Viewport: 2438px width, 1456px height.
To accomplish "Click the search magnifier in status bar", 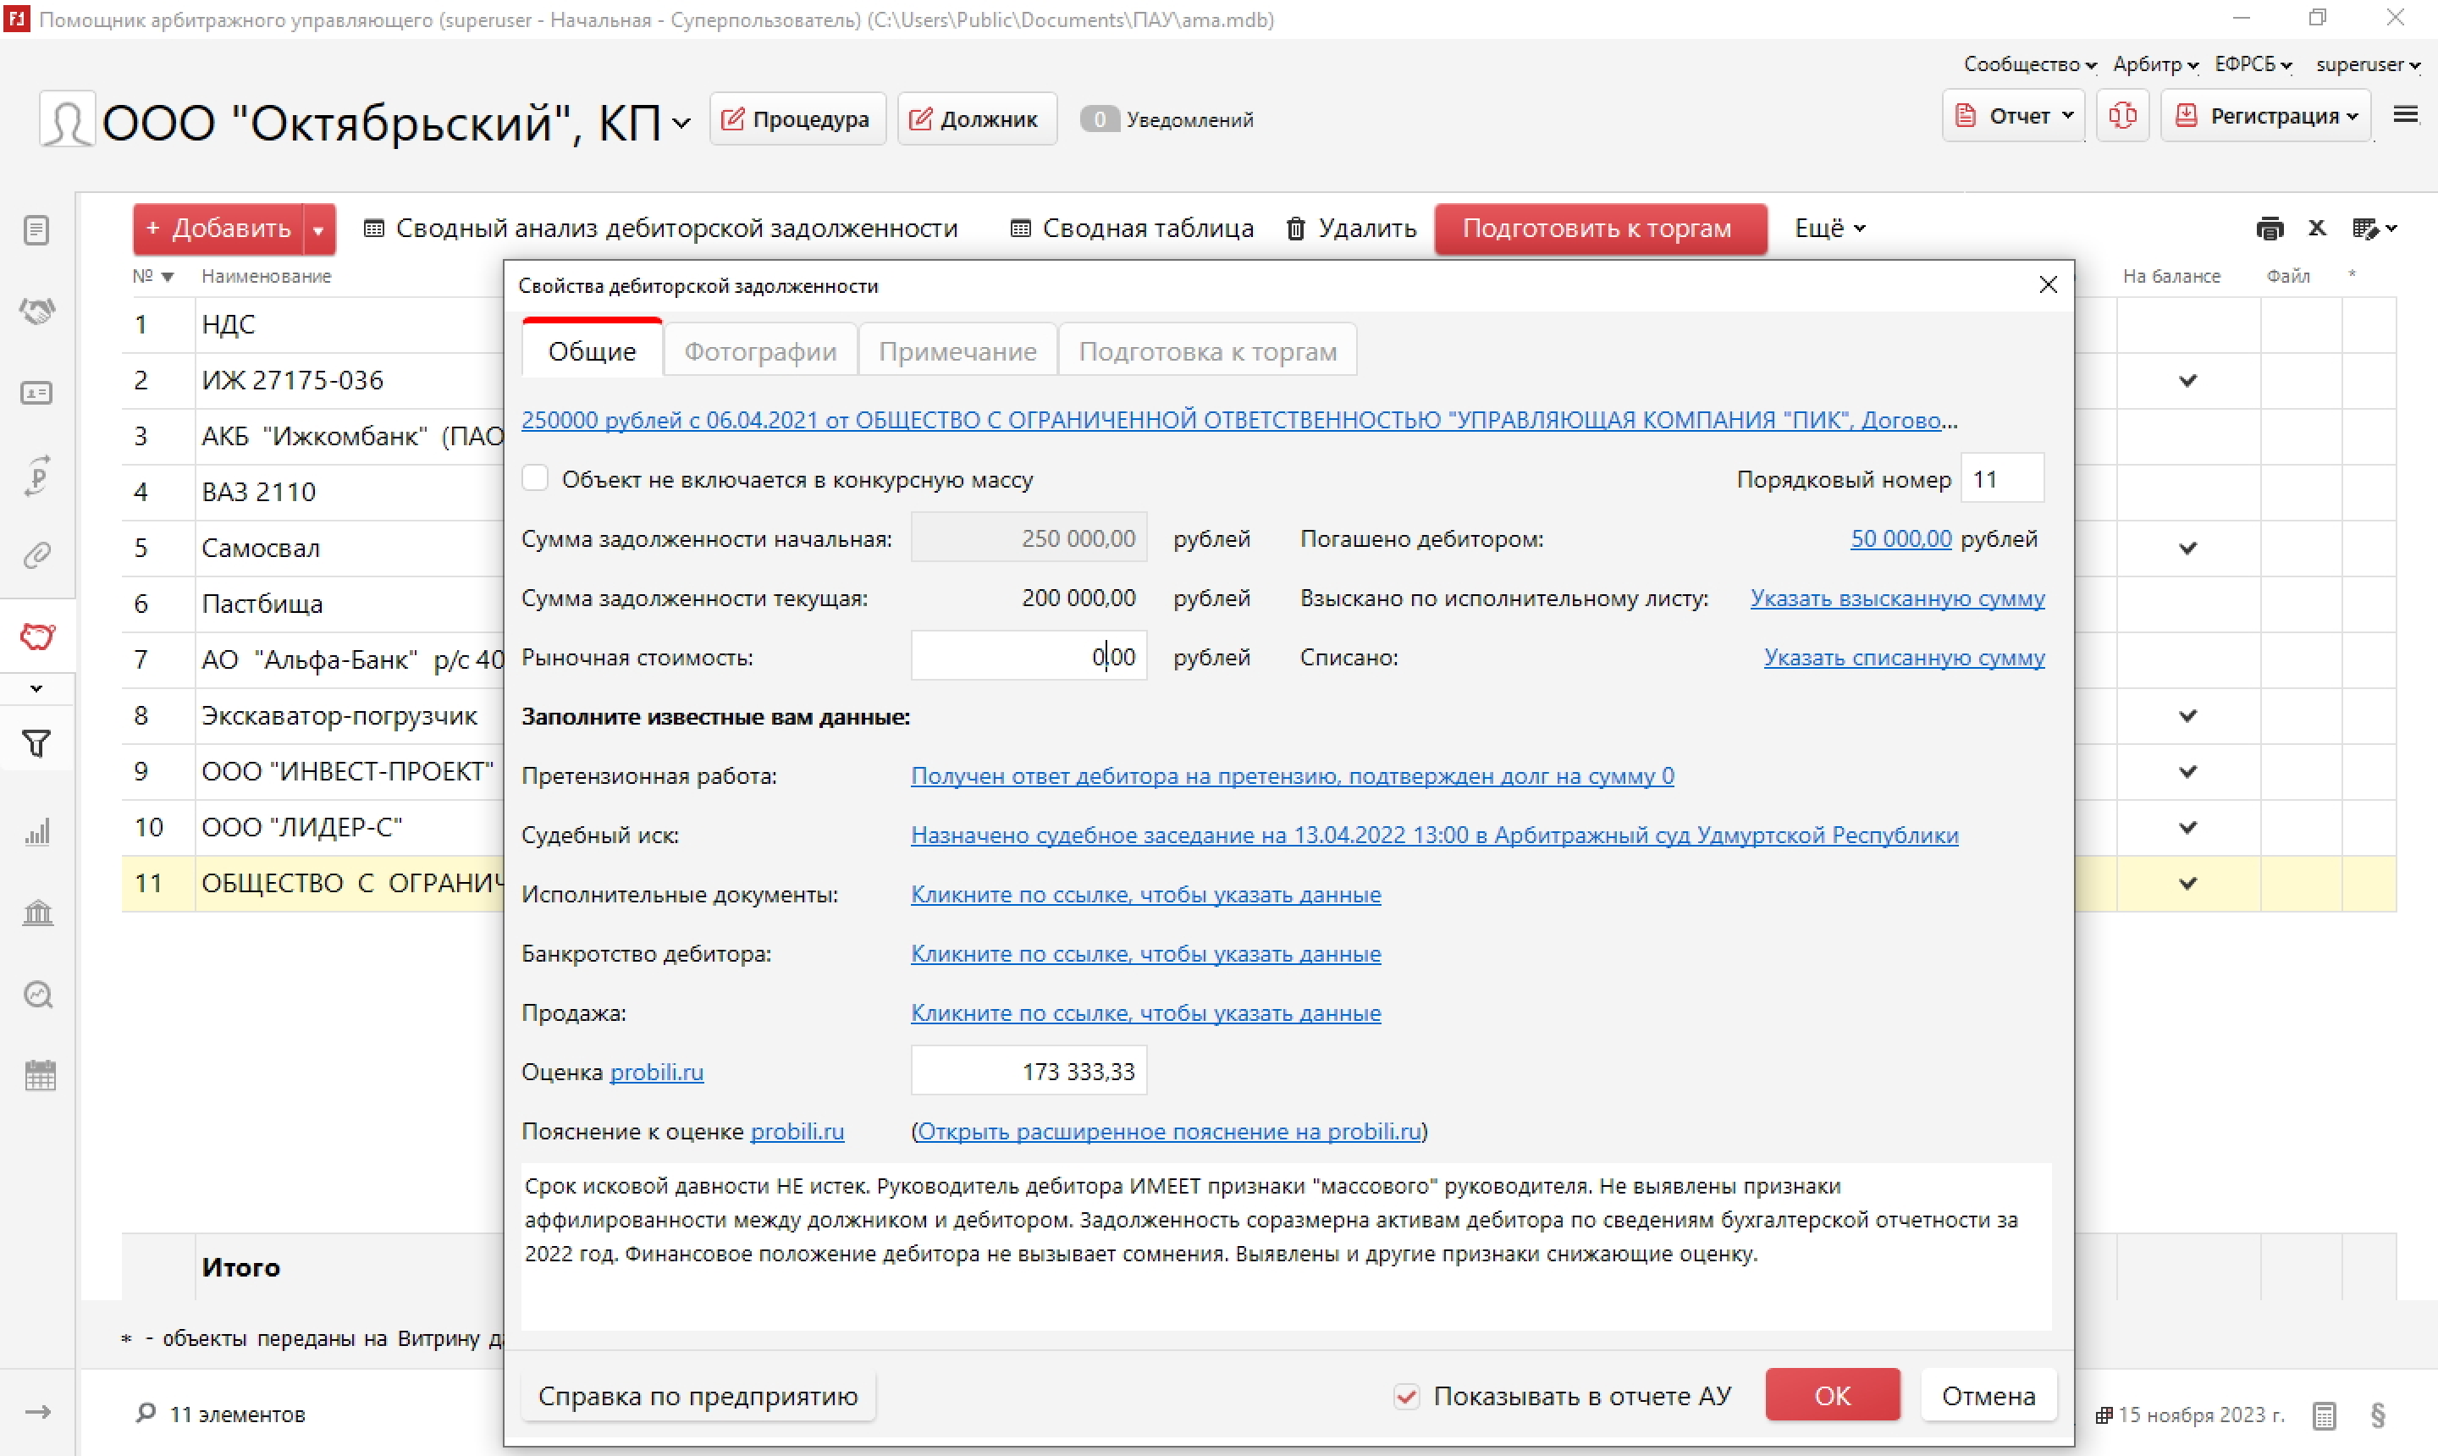I will (146, 1413).
